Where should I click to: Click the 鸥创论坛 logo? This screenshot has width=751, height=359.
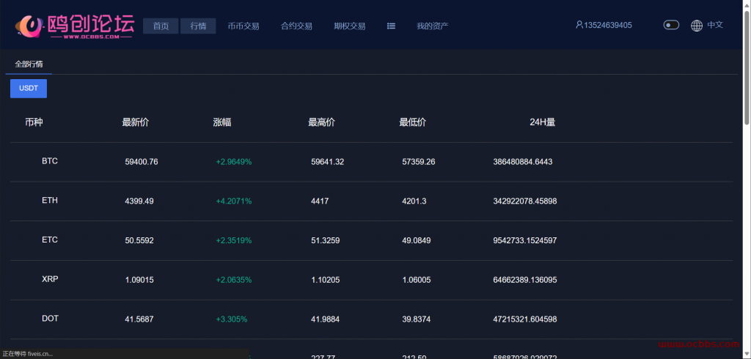74,26
